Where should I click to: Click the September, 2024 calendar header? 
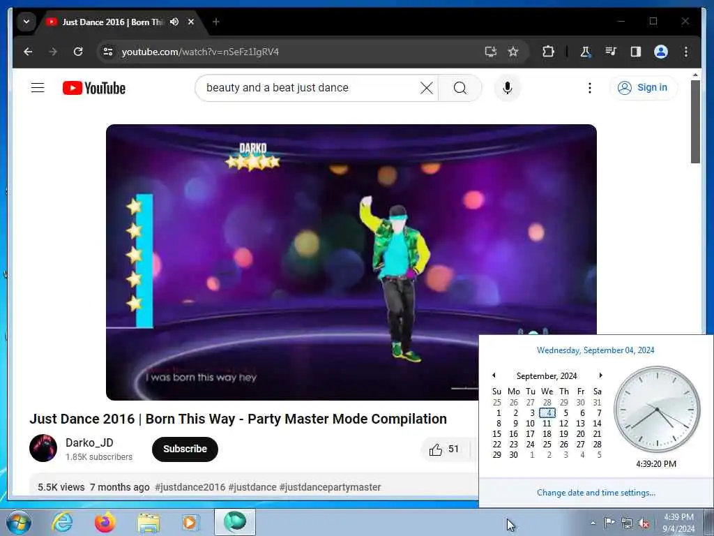(x=547, y=376)
